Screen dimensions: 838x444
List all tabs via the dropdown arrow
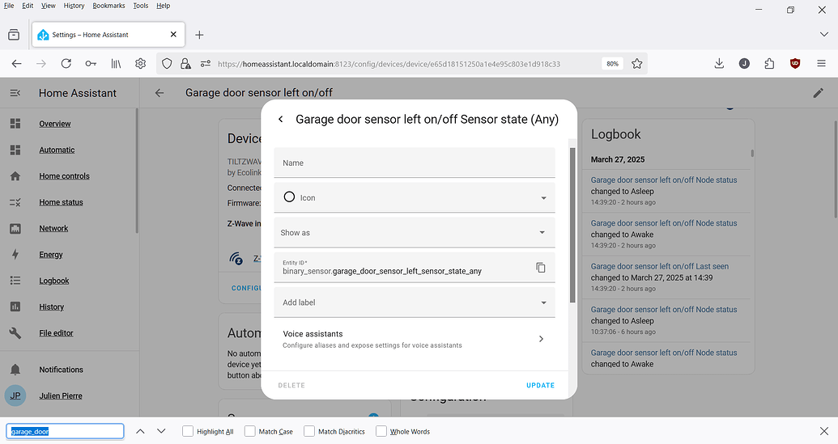823,34
